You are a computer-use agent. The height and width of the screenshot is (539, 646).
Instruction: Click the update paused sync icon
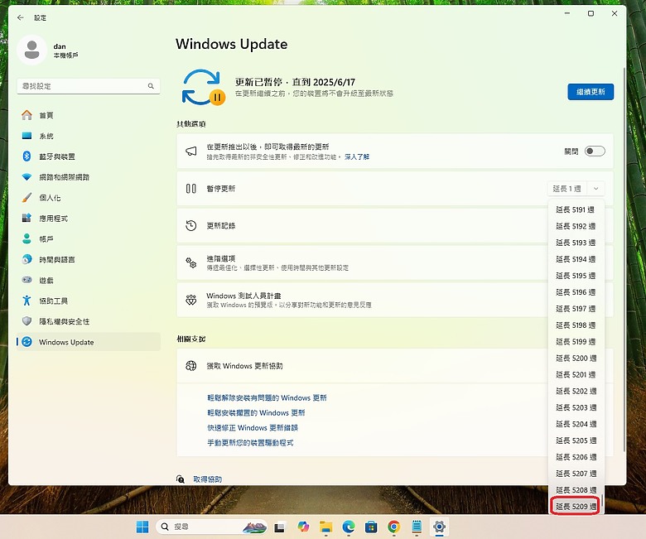(204, 87)
